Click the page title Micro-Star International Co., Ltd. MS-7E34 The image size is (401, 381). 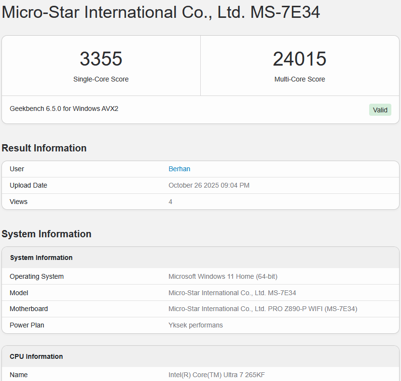pos(161,12)
